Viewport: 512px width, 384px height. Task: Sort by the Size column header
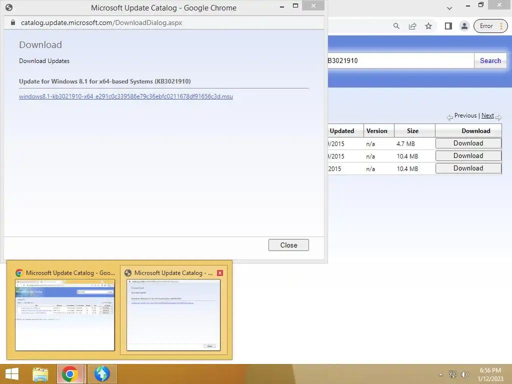(412, 130)
